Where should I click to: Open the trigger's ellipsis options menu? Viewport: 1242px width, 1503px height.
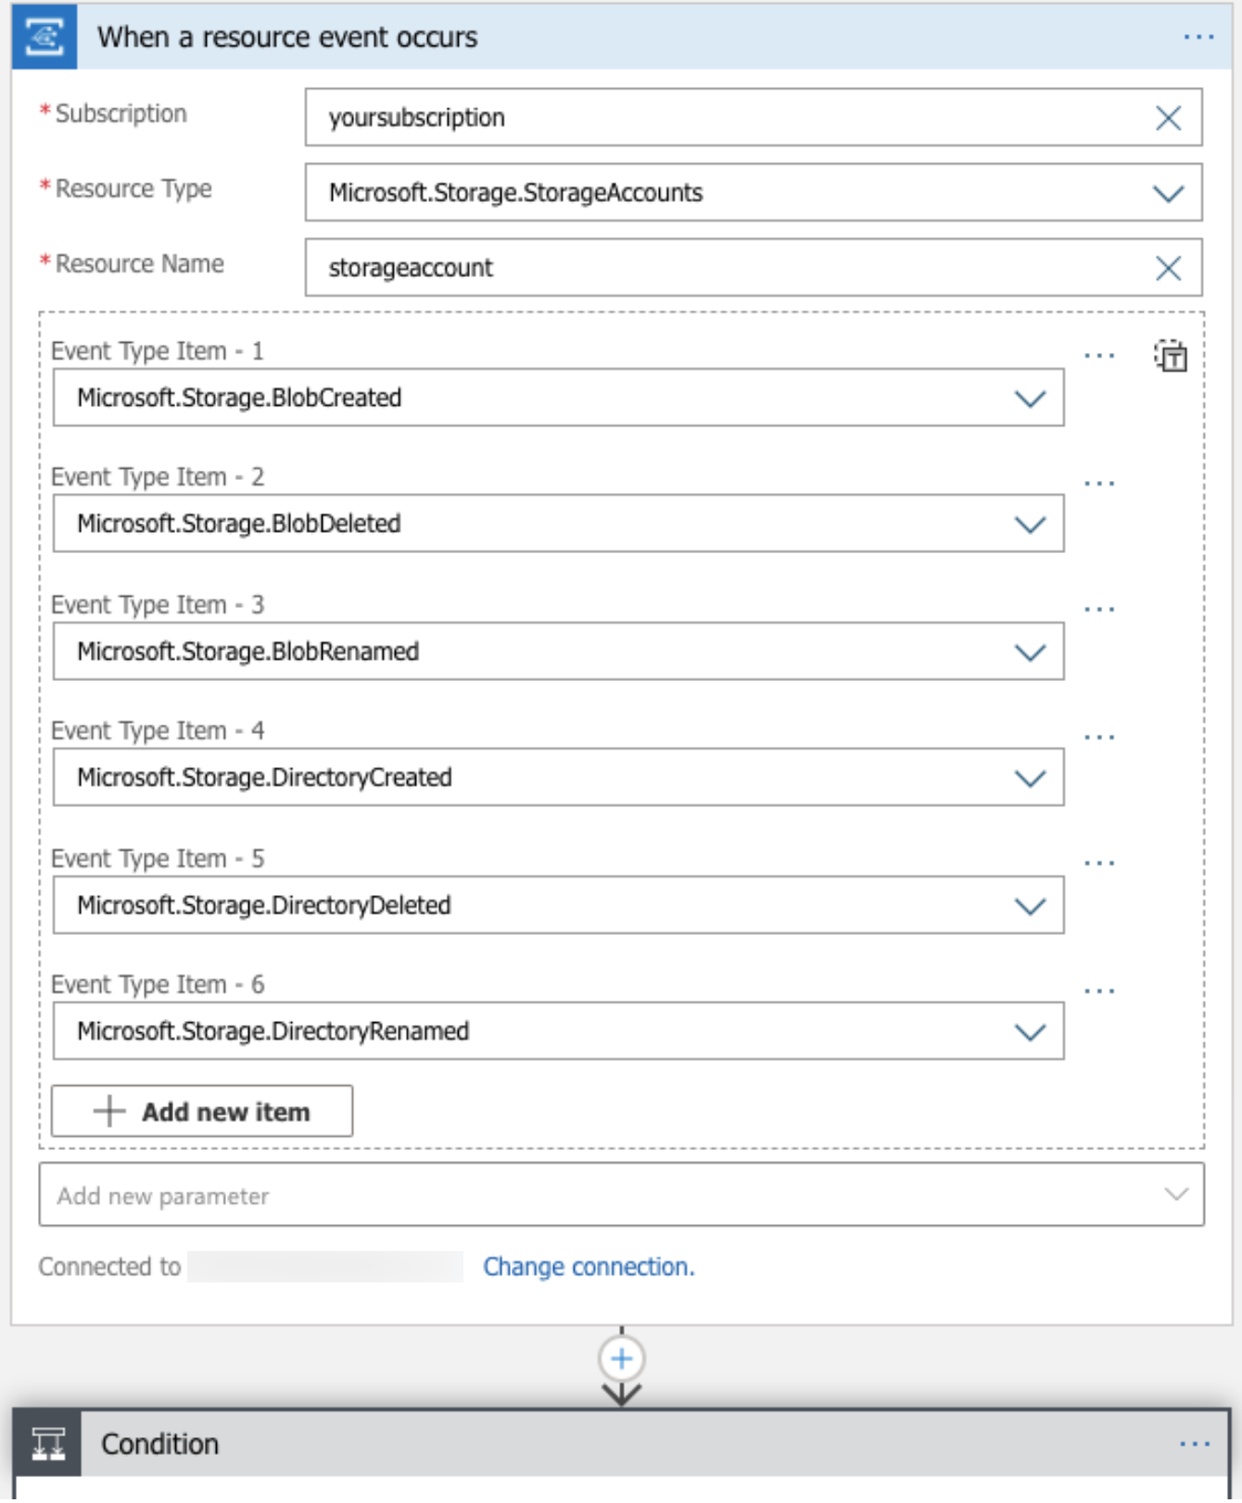click(1198, 37)
